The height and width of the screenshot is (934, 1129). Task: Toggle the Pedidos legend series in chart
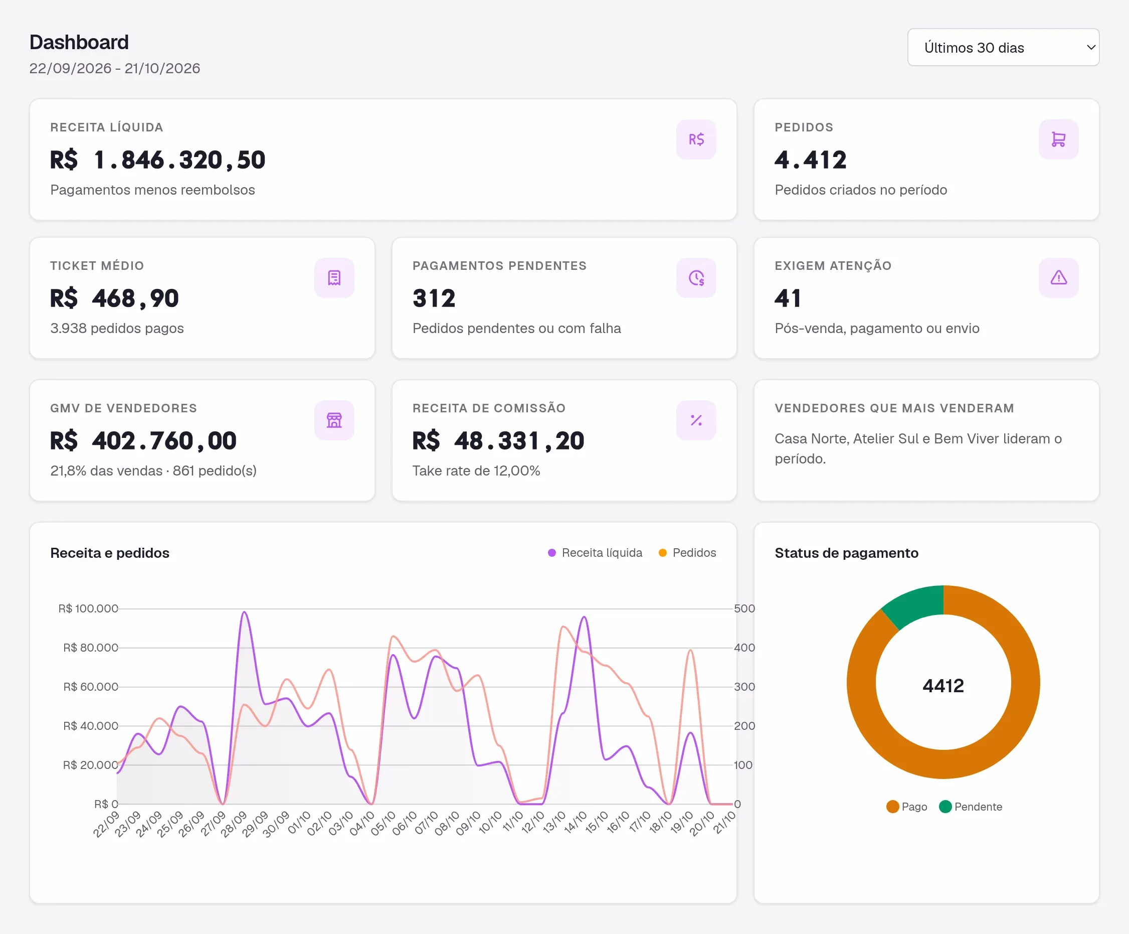687,553
